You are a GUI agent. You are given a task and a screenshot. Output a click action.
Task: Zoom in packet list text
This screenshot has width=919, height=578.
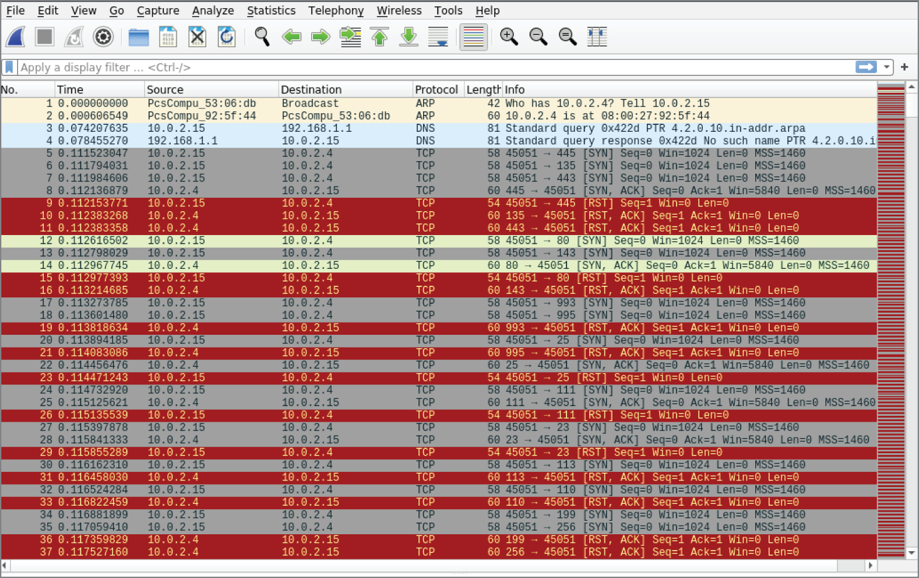click(x=509, y=37)
